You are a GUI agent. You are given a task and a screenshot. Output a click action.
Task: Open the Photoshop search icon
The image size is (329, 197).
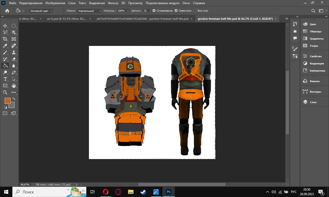[313, 11]
